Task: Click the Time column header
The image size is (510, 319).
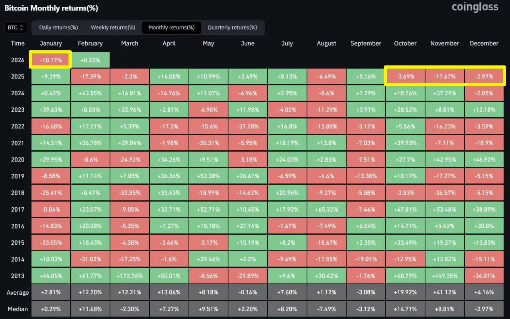Action: tap(18, 43)
